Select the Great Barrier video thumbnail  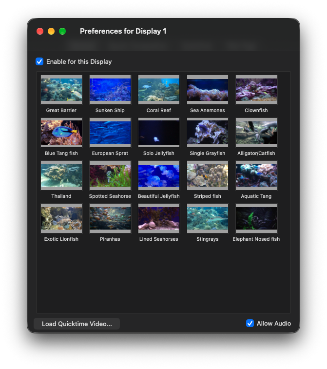(61, 90)
